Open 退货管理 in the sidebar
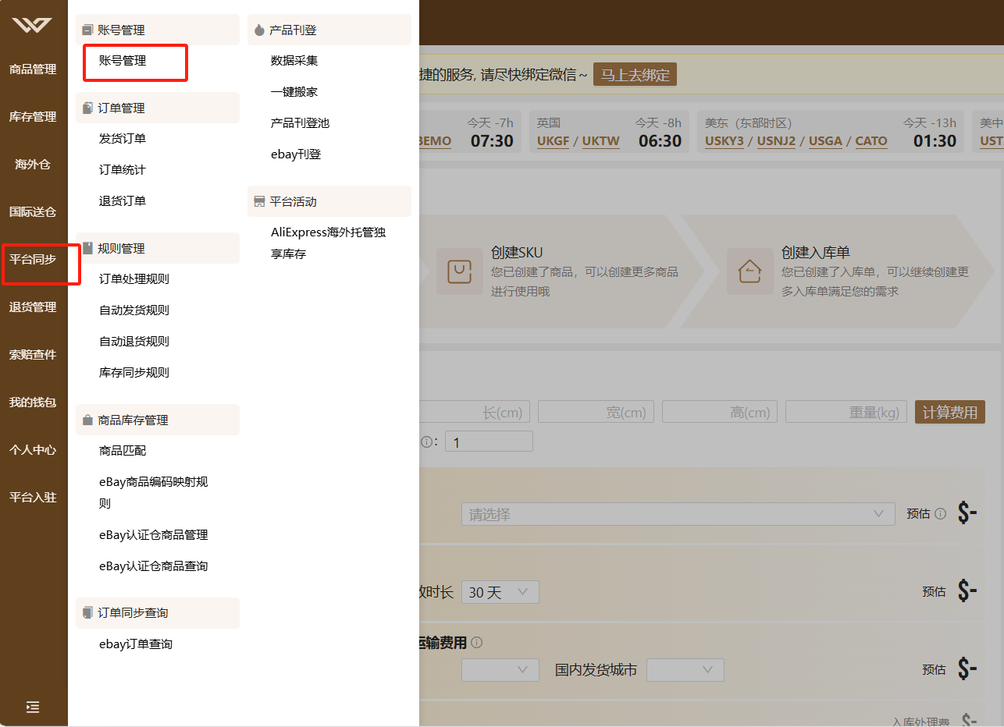The image size is (1004, 727). pyautogui.click(x=33, y=307)
